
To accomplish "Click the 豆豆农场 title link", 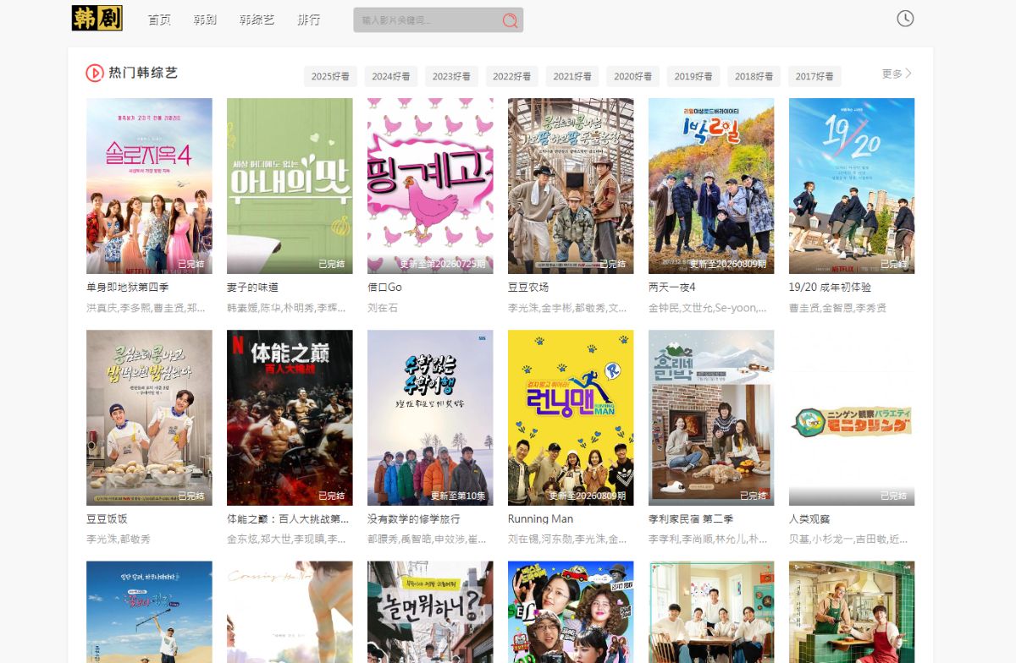I will [528, 288].
